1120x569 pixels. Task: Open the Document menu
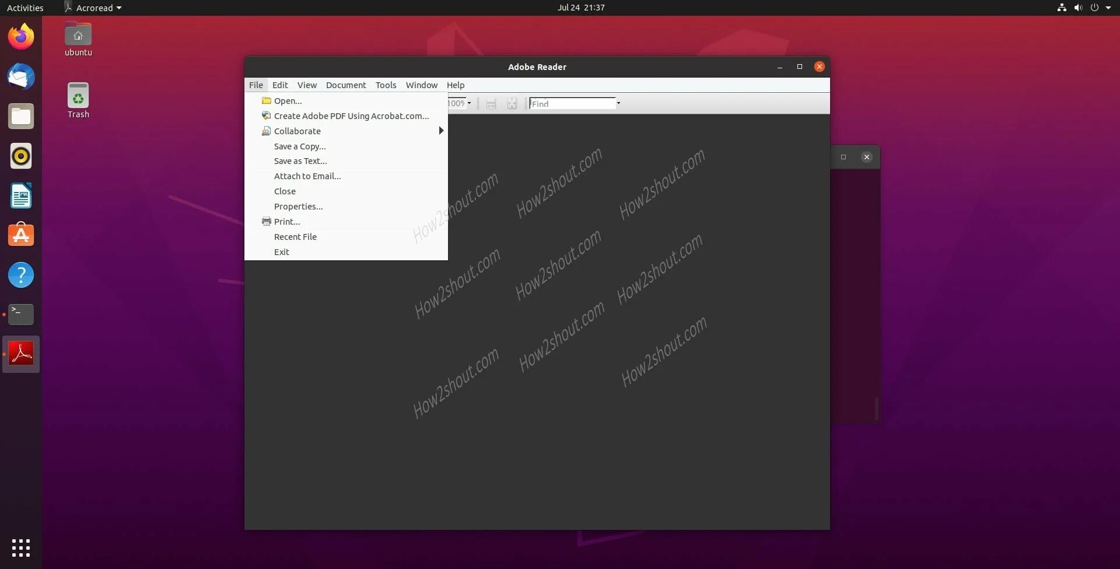346,85
